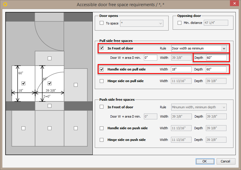241x170 pixels.
Task: Uncheck Handle side on pull side
Action: tap(102, 69)
